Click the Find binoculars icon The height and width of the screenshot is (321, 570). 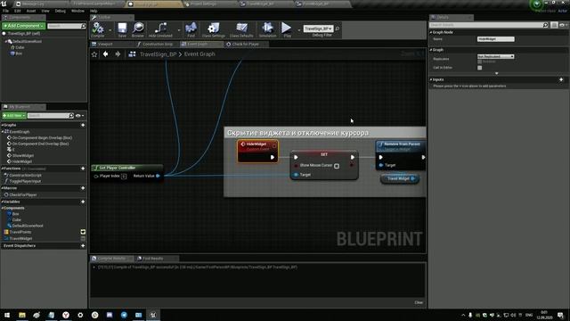(191, 29)
